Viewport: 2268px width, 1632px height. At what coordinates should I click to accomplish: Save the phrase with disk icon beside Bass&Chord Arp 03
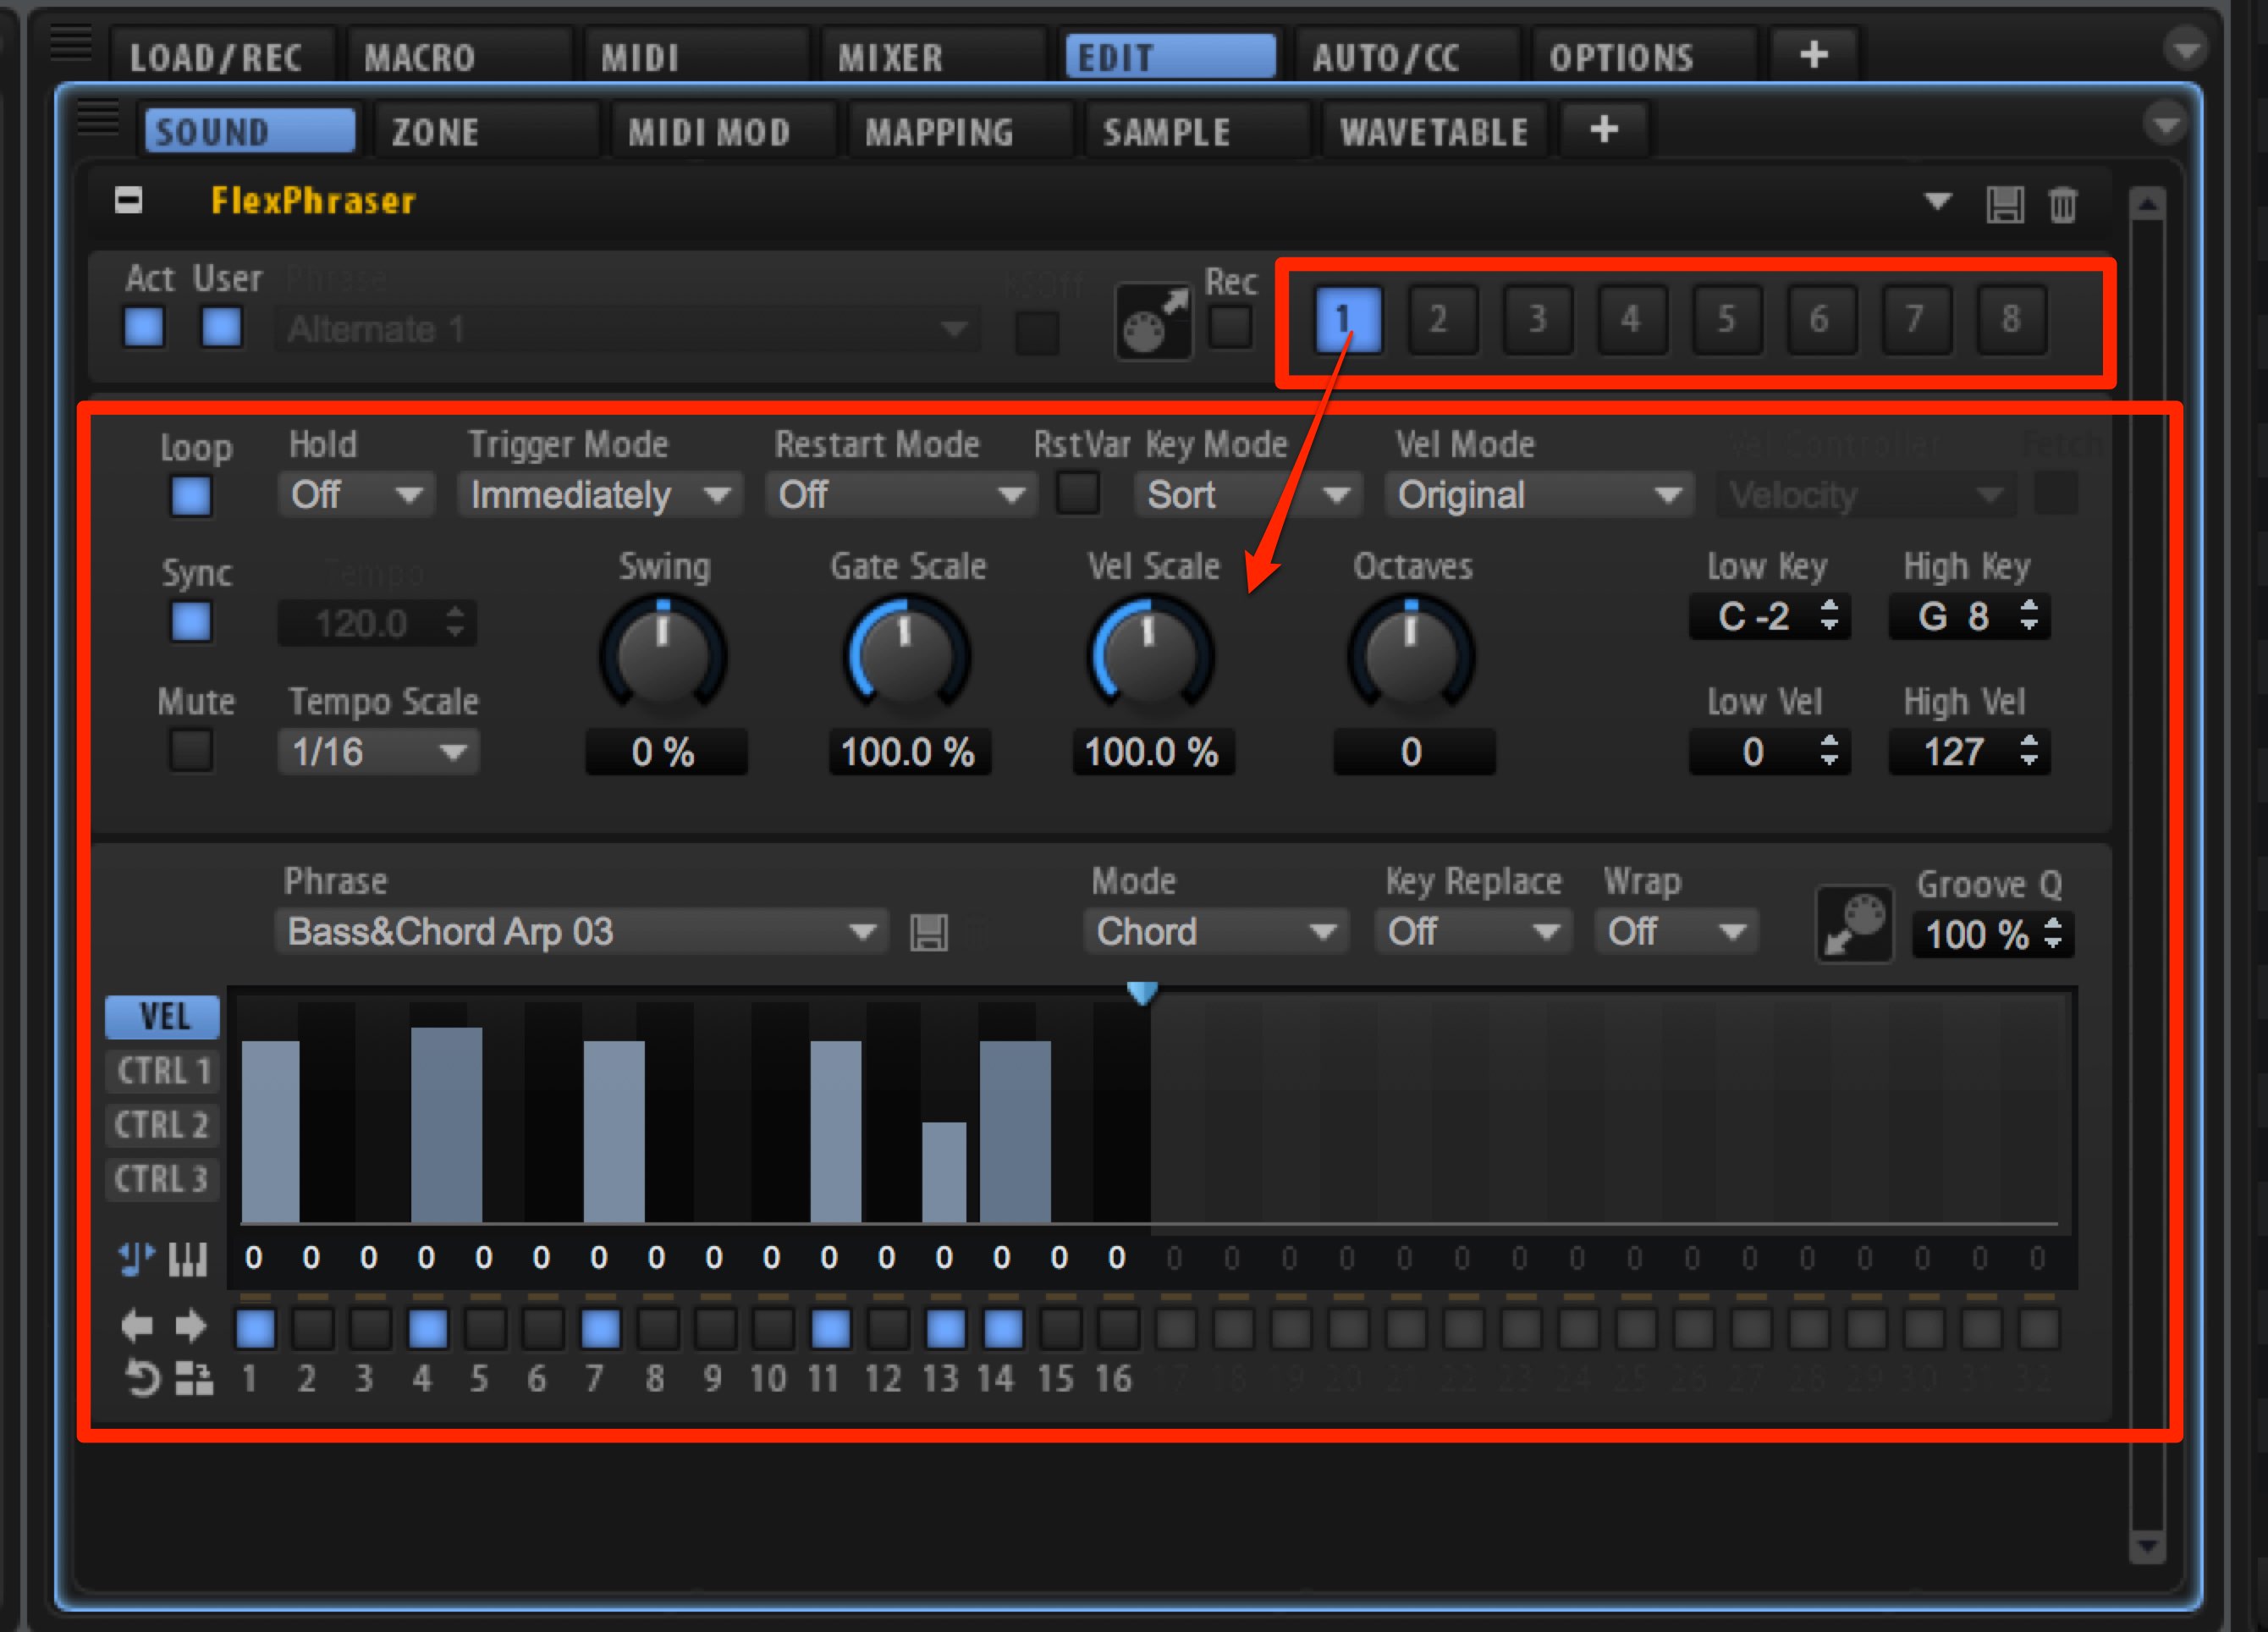(x=929, y=933)
